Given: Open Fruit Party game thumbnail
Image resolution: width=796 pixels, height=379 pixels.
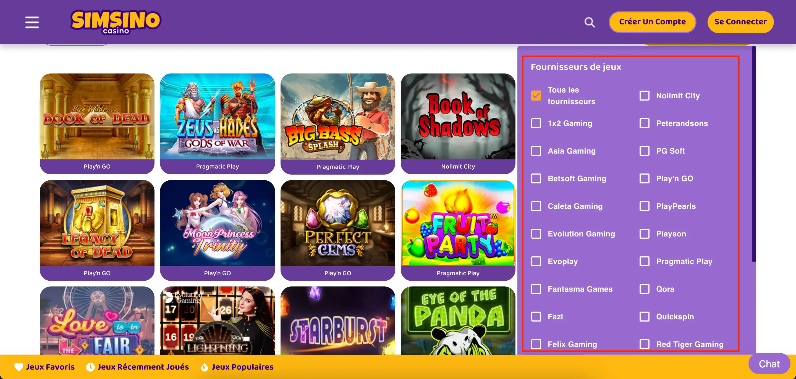Looking at the screenshot, I should (x=458, y=223).
